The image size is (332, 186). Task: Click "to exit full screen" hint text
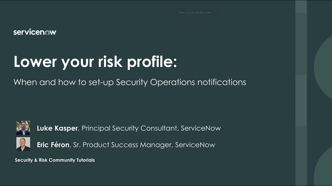[202, 12]
